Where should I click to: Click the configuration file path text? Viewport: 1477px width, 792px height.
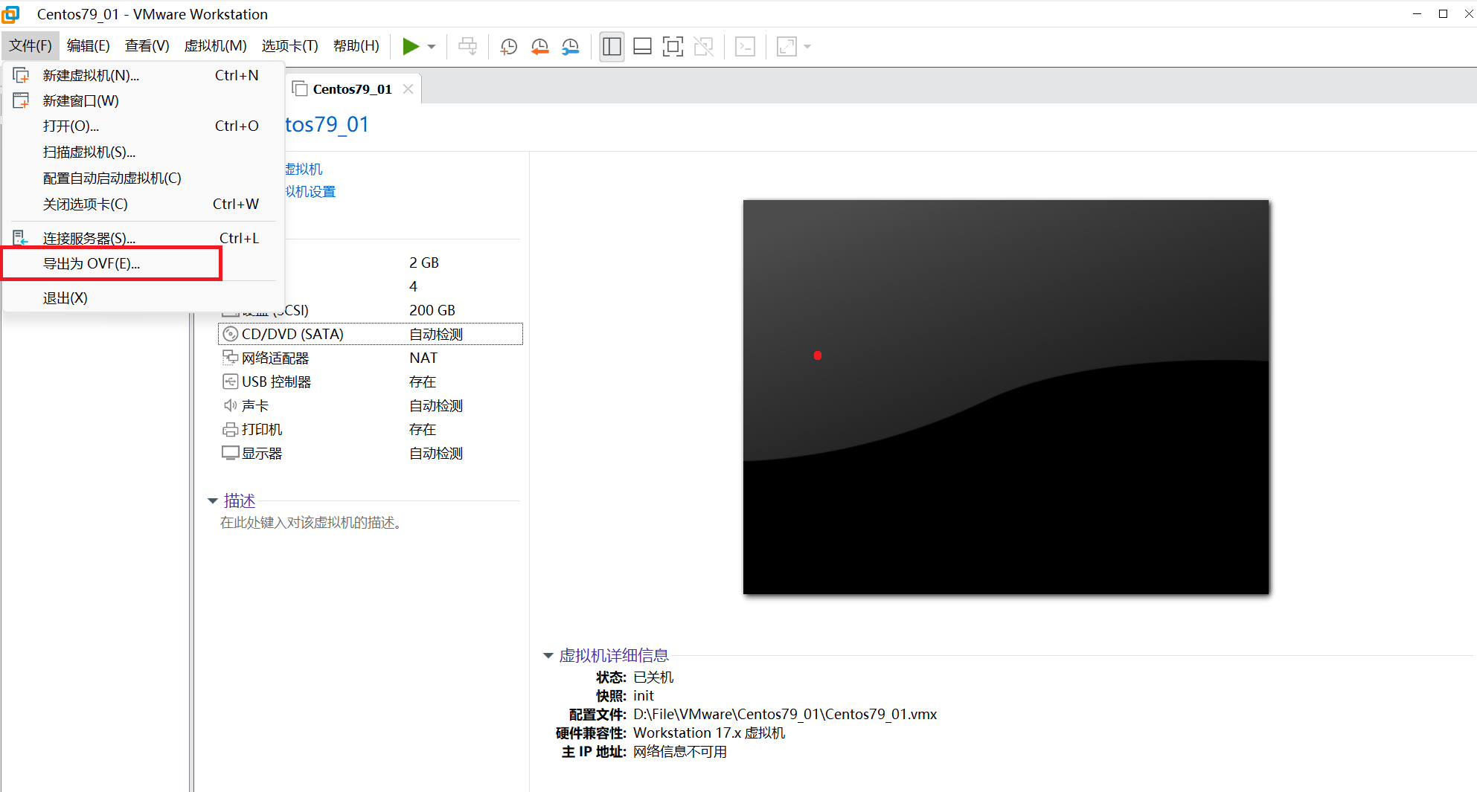click(x=785, y=714)
